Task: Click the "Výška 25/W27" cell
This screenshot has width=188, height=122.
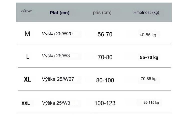Action: click(x=58, y=79)
